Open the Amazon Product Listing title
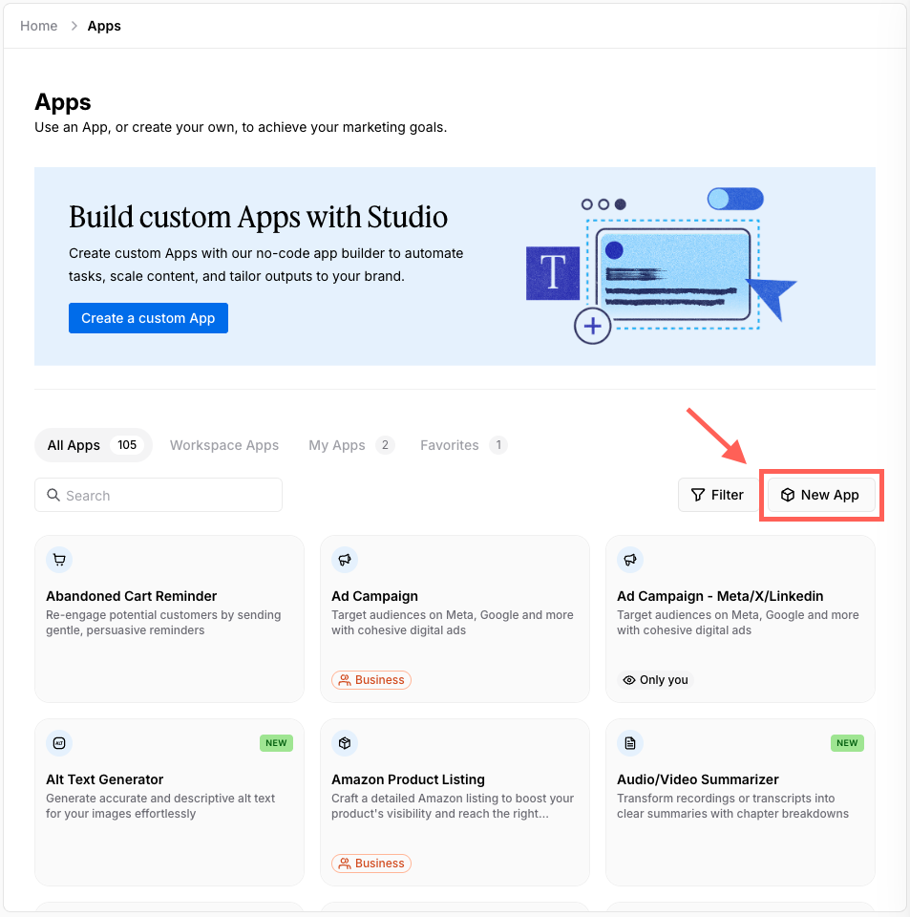This screenshot has height=917, width=910. (408, 779)
